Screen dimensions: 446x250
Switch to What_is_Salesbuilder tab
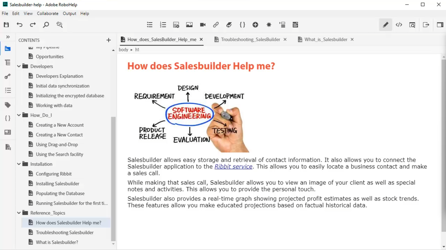[326, 40]
